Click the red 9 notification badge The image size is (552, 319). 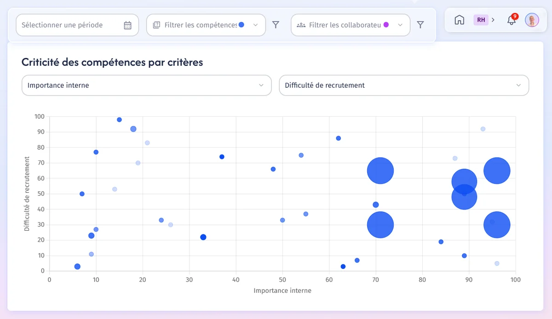[x=515, y=16]
